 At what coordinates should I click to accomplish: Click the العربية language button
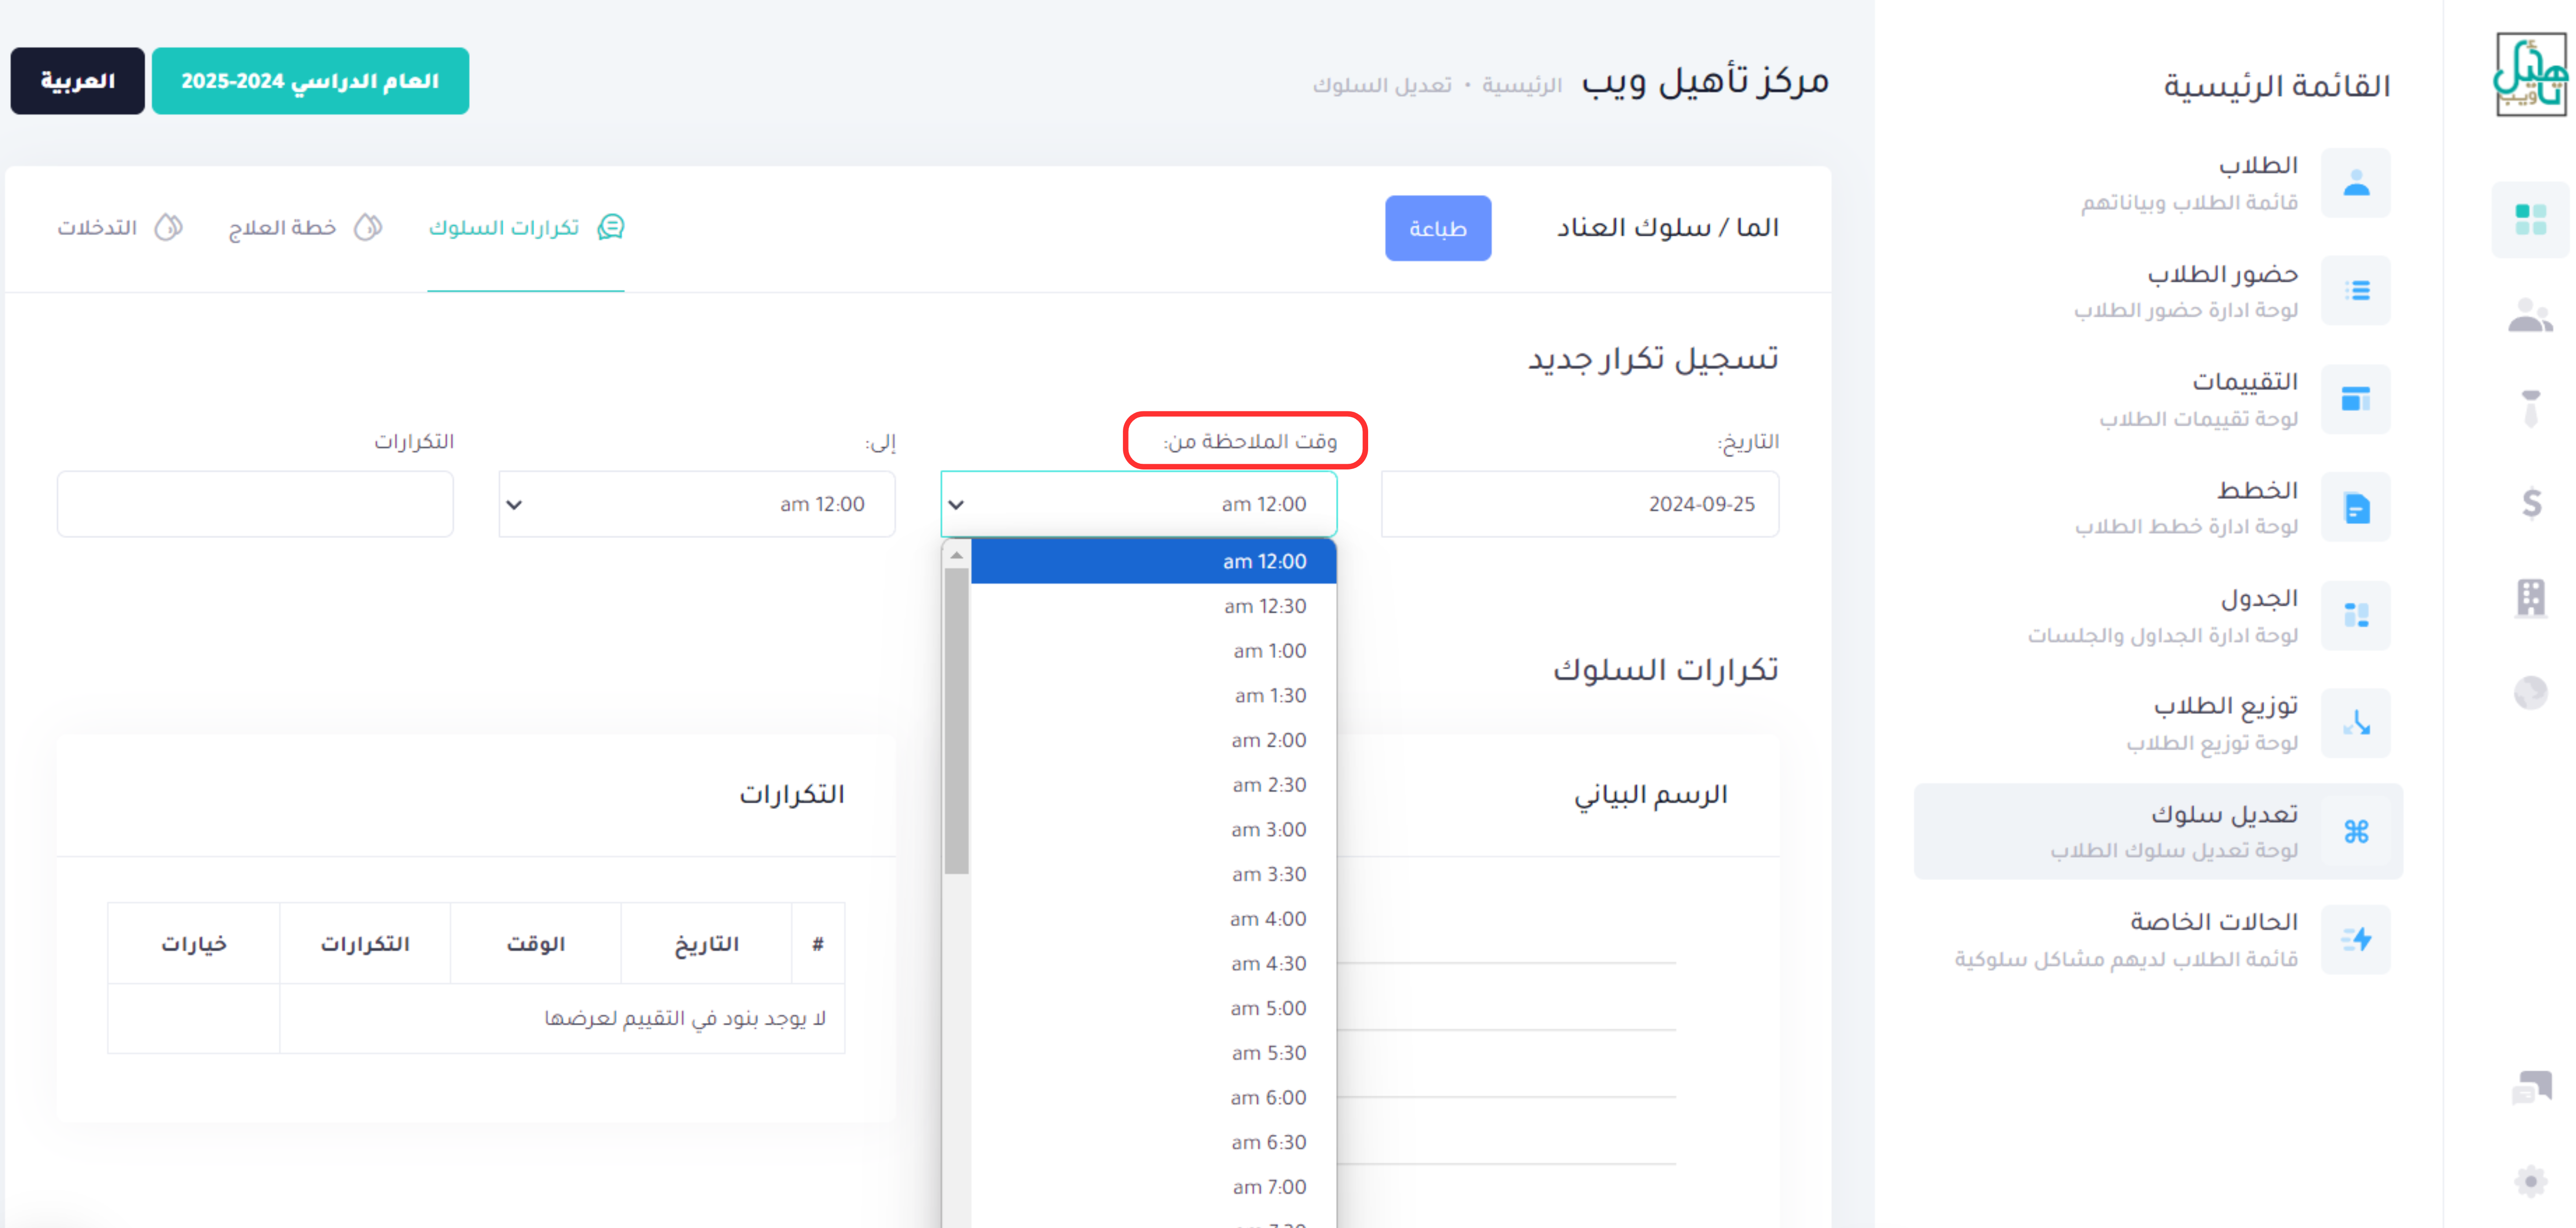pyautogui.click(x=77, y=81)
